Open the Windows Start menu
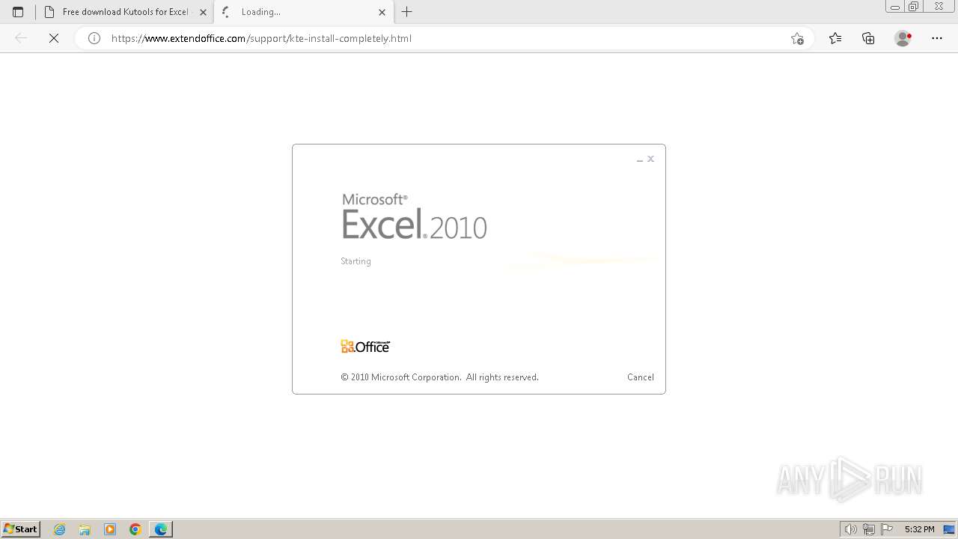Viewport: 958px width, 539px height. (21, 529)
